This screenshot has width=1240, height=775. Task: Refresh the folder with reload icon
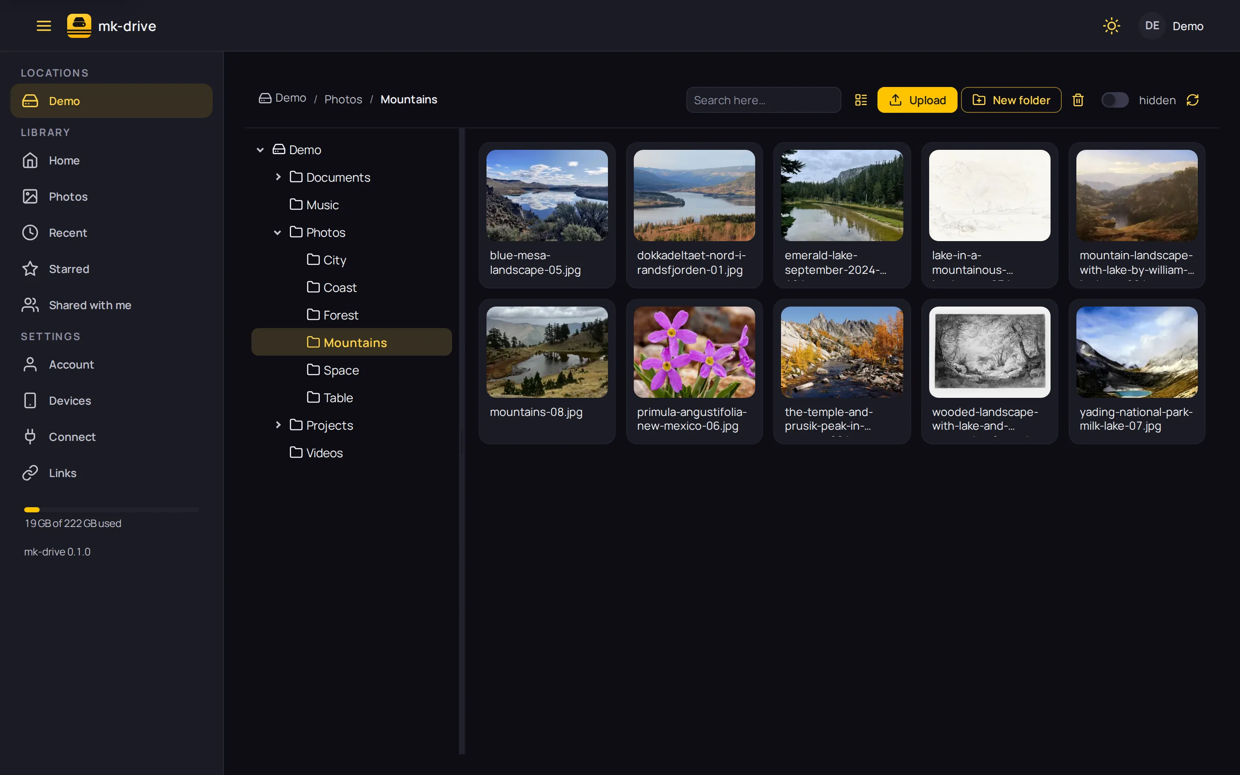point(1192,100)
